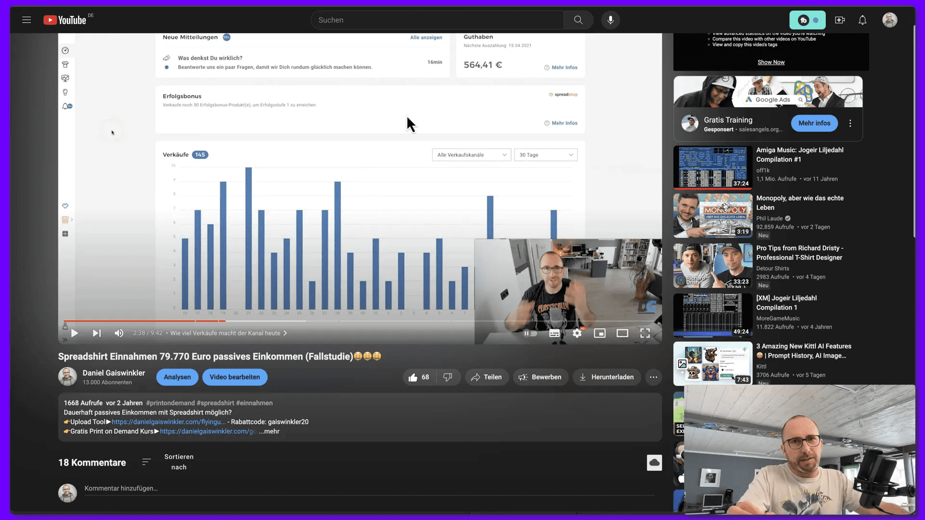The width and height of the screenshot is (925, 520).
Task: Open the 30 Tage dropdown in video
Action: [545, 155]
